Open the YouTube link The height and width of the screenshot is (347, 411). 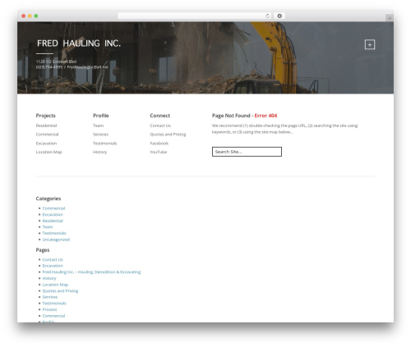[159, 152]
